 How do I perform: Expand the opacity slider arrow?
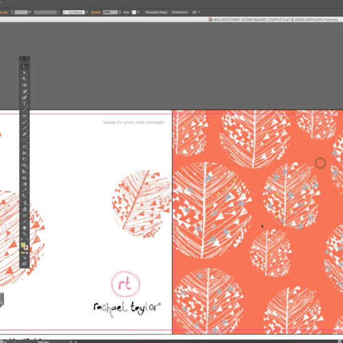click(120, 12)
